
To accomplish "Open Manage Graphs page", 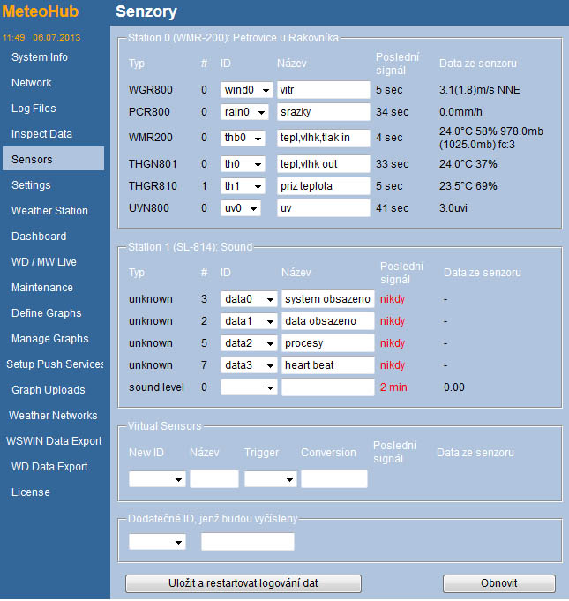I will coord(50,339).
